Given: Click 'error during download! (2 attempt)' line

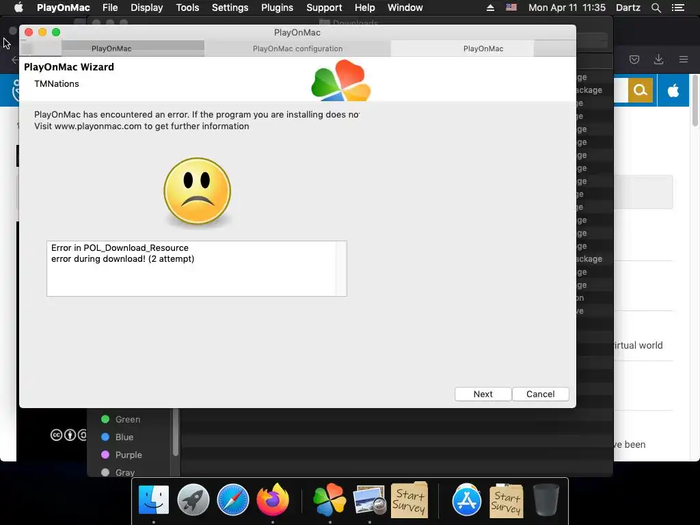Looking at the screenshot, I should point(123,259).
